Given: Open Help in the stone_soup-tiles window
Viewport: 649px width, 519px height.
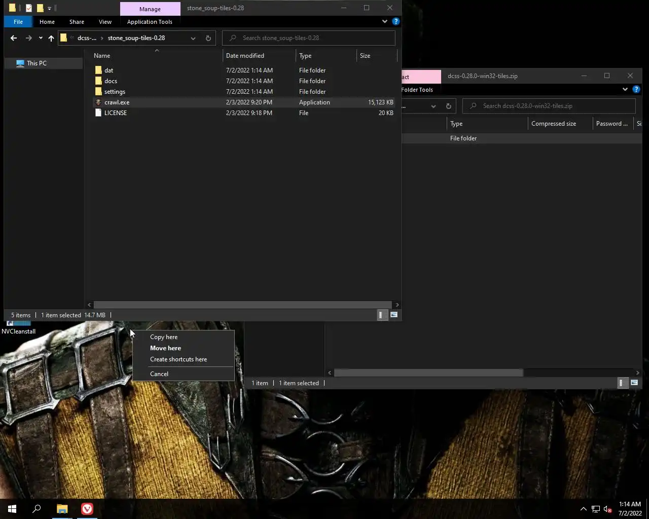Looking at the screenshot, I should tap(396, 21).
